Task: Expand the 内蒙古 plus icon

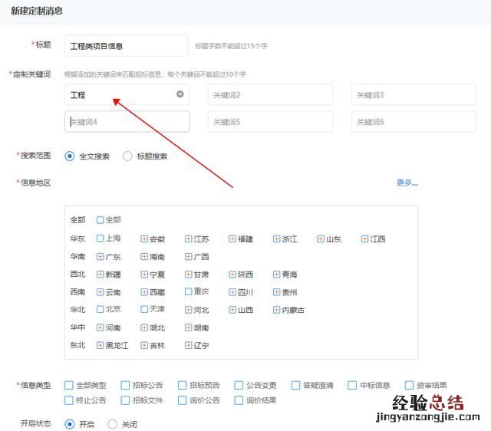Action: (x=277, y=311)
